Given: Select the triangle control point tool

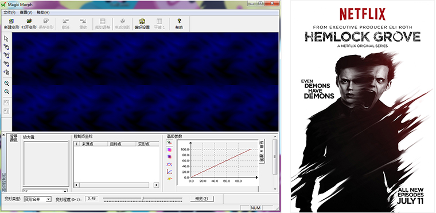Looking at the screenshot, I should 6,56.
